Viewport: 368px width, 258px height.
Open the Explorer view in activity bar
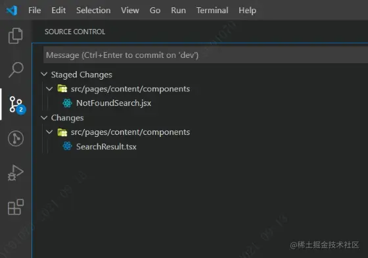coord(16,36)
